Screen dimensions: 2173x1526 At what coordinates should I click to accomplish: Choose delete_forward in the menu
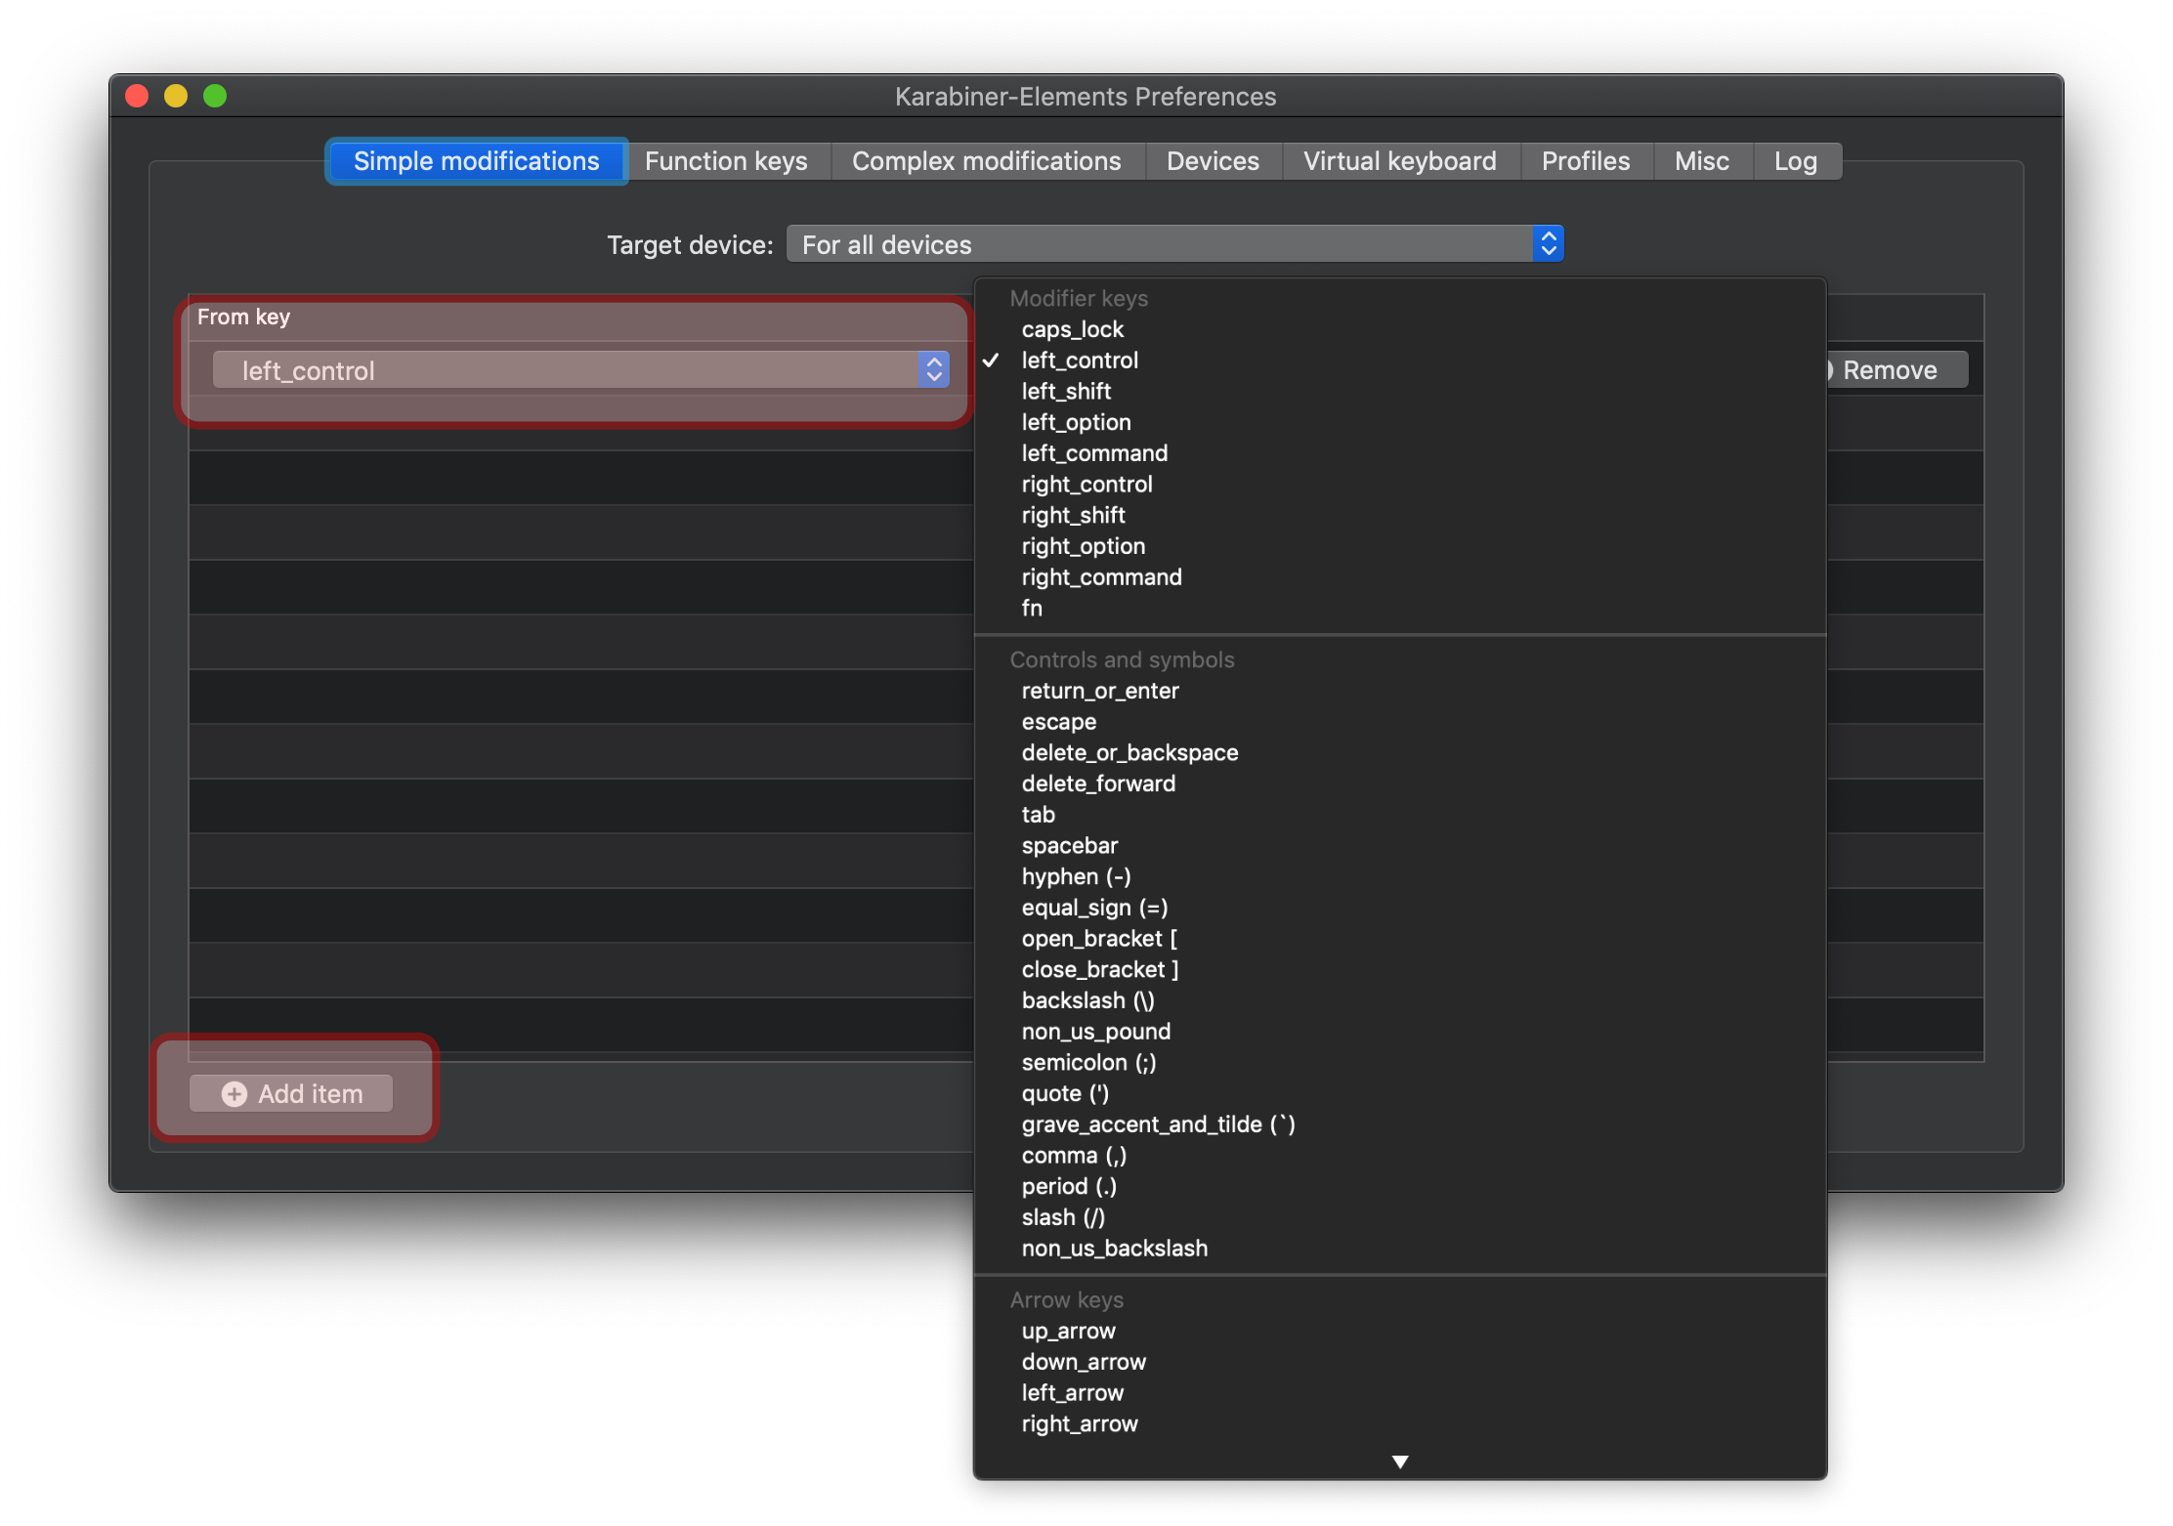pos(1399,784)
